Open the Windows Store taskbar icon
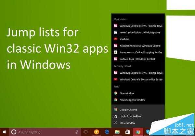Viewport: 195px width, 136px height. tap(128, 132)
